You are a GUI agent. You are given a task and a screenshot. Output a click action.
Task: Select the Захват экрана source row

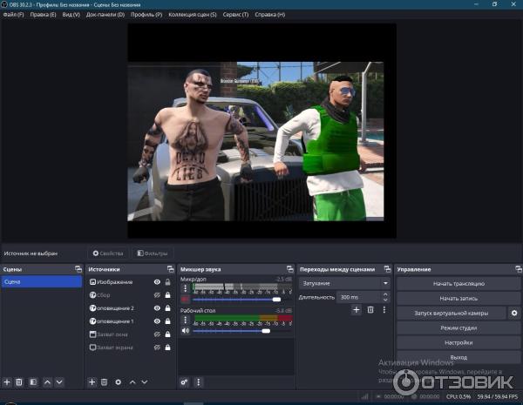(130, 348)
